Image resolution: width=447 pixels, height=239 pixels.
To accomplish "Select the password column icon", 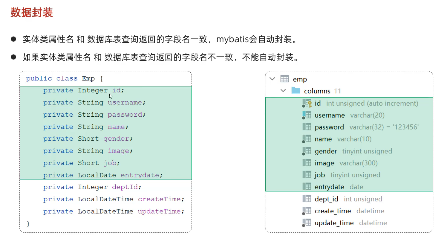I will 307,127.
